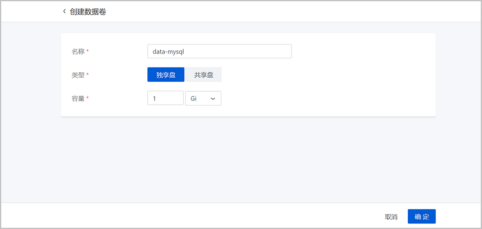The width and height of the screenshot is (482, 229).
Task: Switch type to 共享盘
Action: point(203,75)
